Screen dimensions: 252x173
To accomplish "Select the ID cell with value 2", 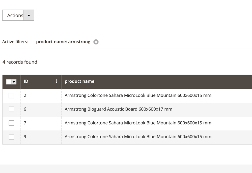I will [x=41, y=95].
